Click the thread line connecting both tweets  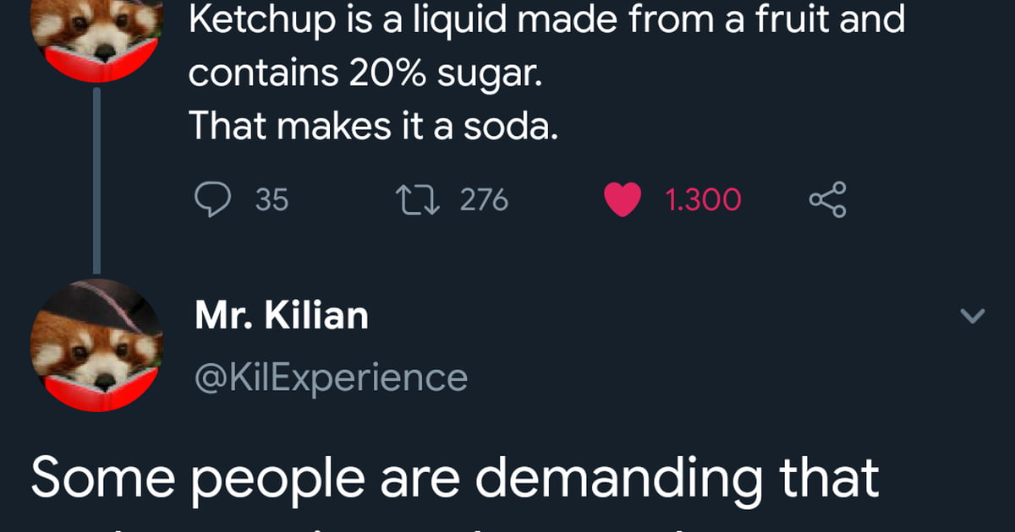[96, 178]
